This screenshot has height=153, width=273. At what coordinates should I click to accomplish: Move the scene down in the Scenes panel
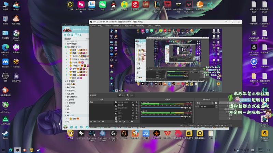(103, 122)
